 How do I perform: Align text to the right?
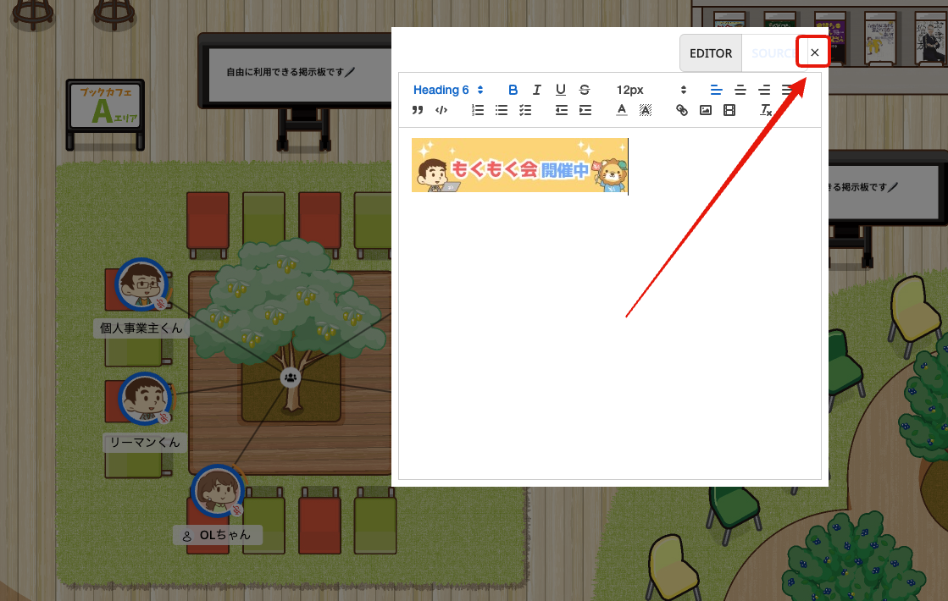click(764, 90)
